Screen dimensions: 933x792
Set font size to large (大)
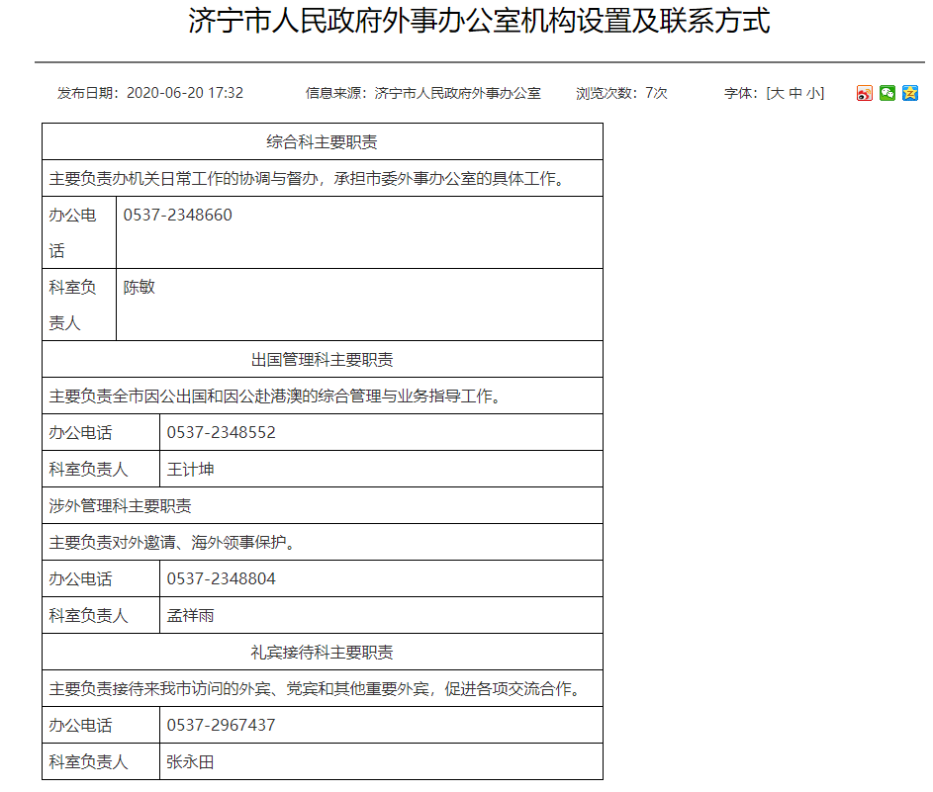pos(778,93)
